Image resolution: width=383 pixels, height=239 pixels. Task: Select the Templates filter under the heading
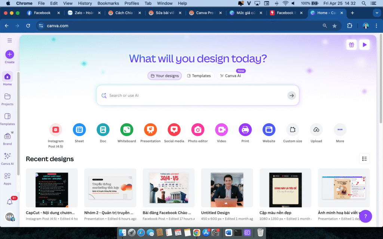pos(199,75)
